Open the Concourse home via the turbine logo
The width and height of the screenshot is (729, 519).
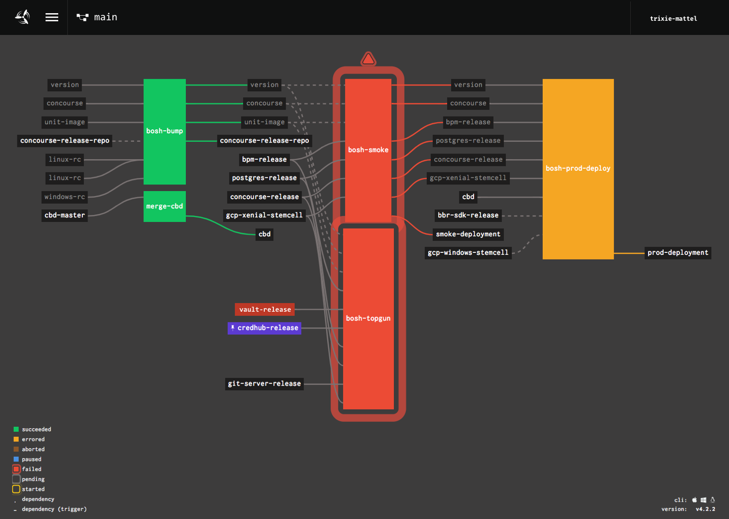[22, 17]
